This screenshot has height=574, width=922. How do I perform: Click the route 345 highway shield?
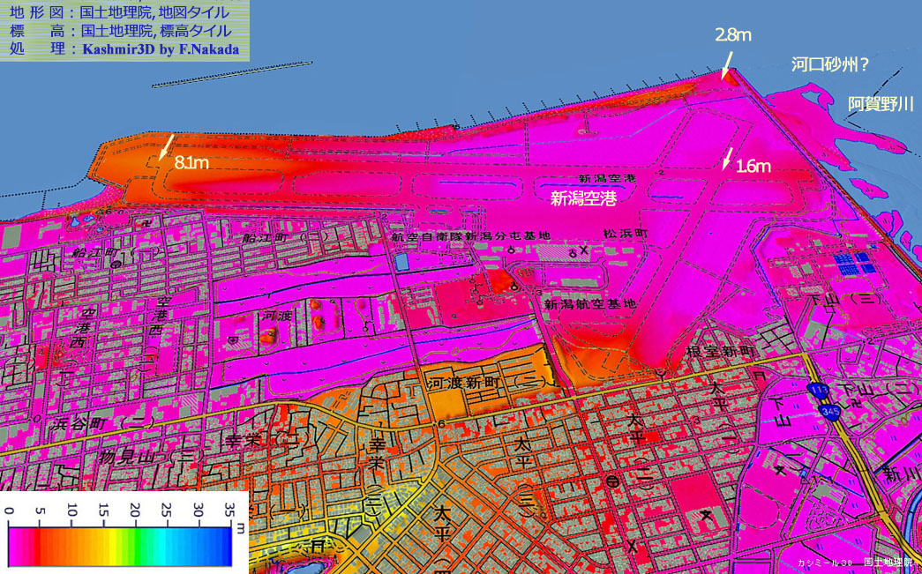[830, 413]
